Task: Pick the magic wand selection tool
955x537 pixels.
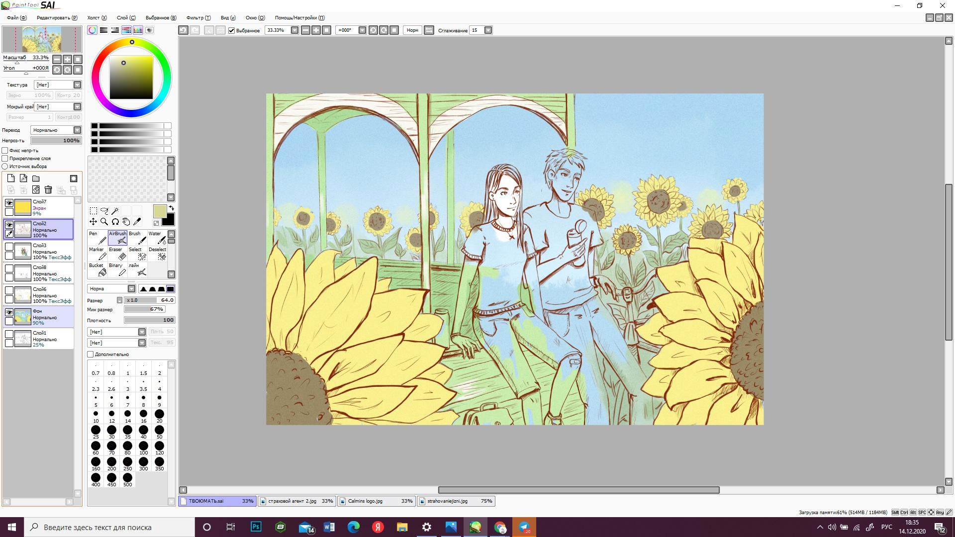Action: pos(115,211)
